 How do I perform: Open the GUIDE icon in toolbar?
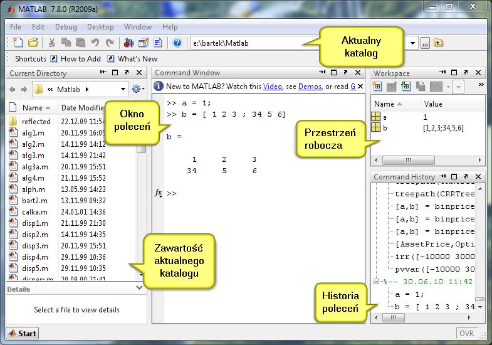coord(144,43)
